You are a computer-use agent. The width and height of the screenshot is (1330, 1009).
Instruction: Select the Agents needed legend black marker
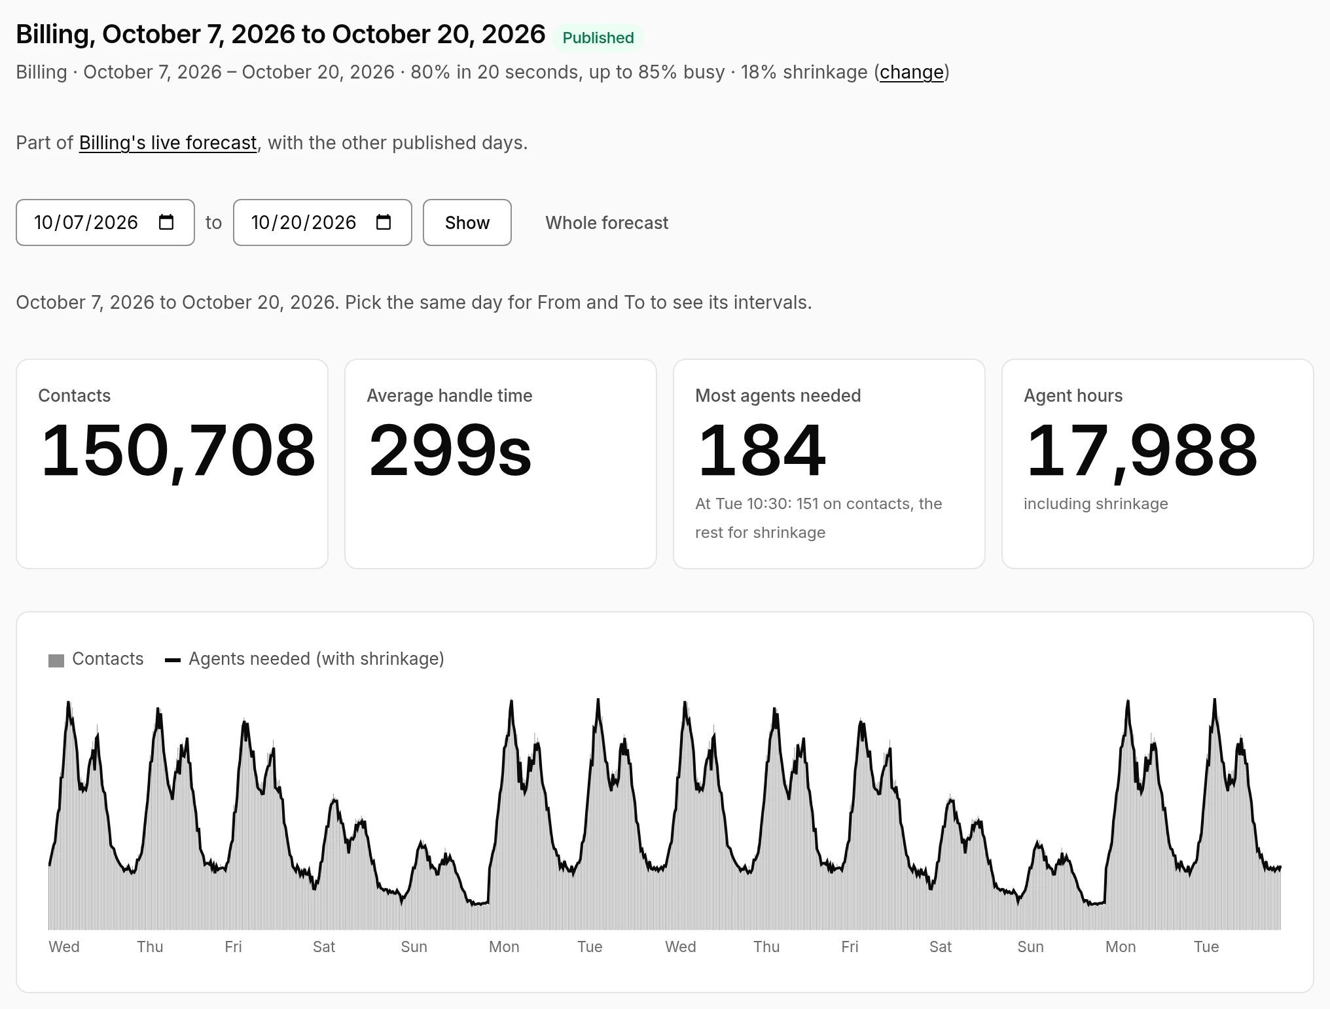click(x=173, y=660)
